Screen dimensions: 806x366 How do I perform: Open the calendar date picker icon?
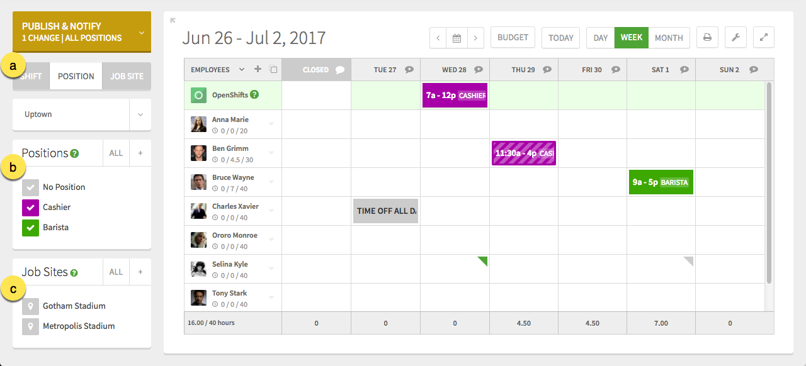pyautogui.click(x=457, y=37)
